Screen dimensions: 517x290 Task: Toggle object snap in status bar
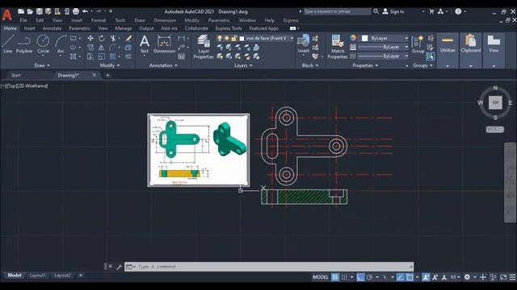pos(410,277)
